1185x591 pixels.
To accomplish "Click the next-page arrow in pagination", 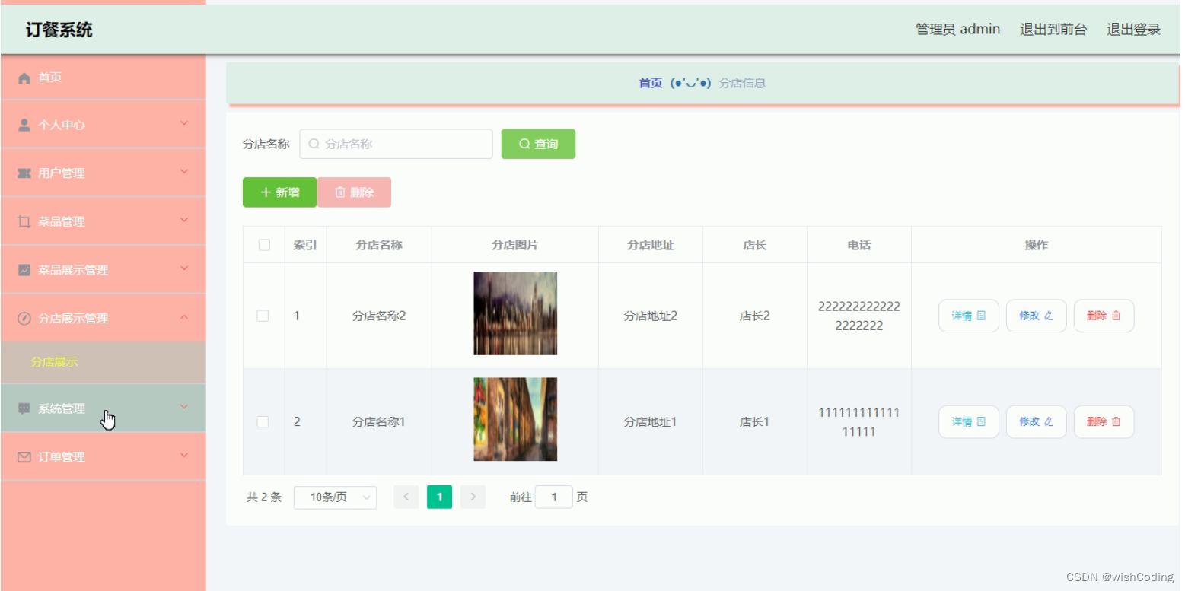I will (473, 497).
